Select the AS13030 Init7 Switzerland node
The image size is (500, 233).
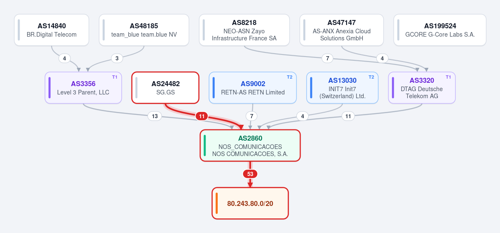[342, 87]
